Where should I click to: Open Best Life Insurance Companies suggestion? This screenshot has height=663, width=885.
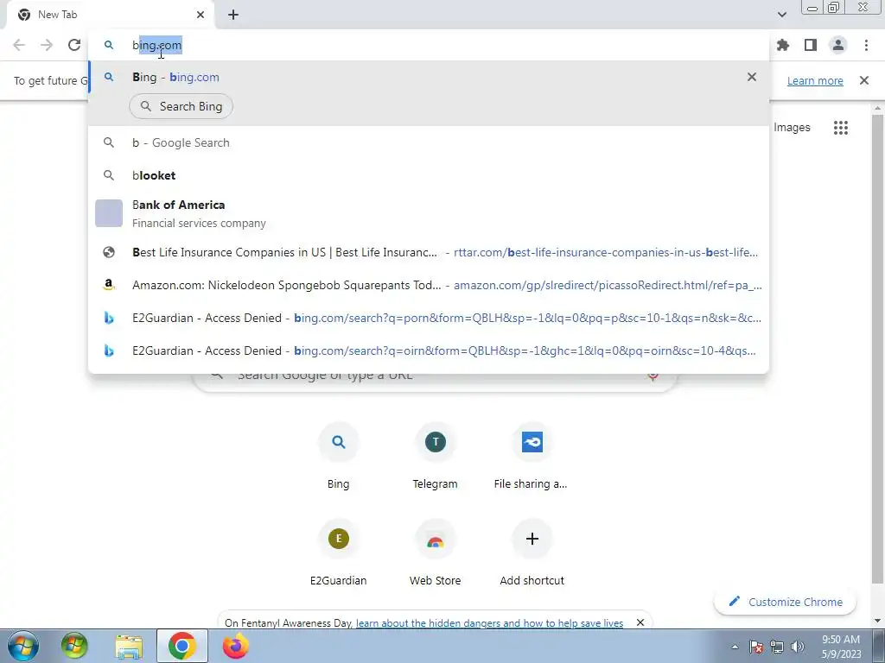point(429,252)
